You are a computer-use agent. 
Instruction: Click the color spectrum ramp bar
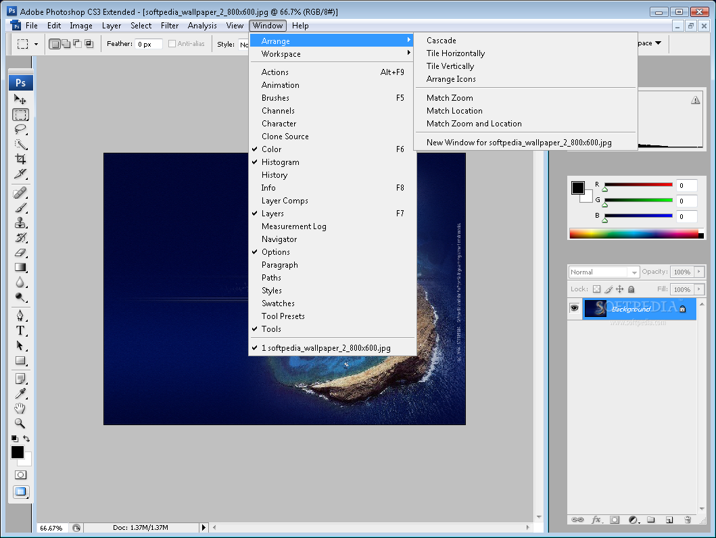(x=634, y=233)
